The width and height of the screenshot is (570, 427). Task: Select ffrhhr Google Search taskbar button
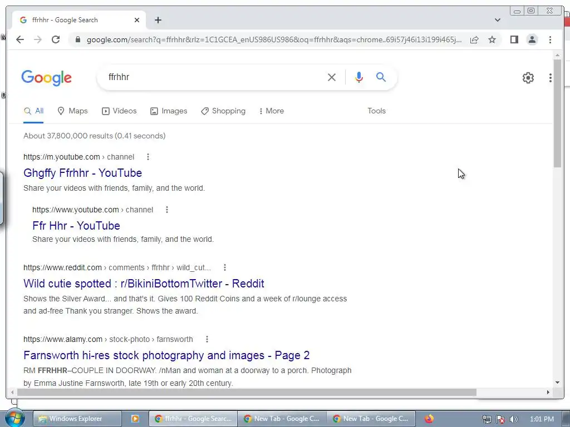point(193,419)
